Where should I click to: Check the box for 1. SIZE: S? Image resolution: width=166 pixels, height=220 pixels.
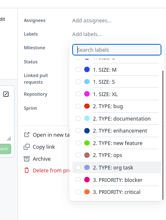78,82
